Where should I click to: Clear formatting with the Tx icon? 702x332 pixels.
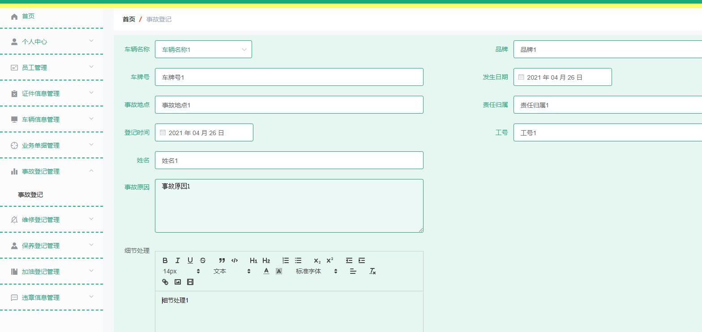coord(372,271)
